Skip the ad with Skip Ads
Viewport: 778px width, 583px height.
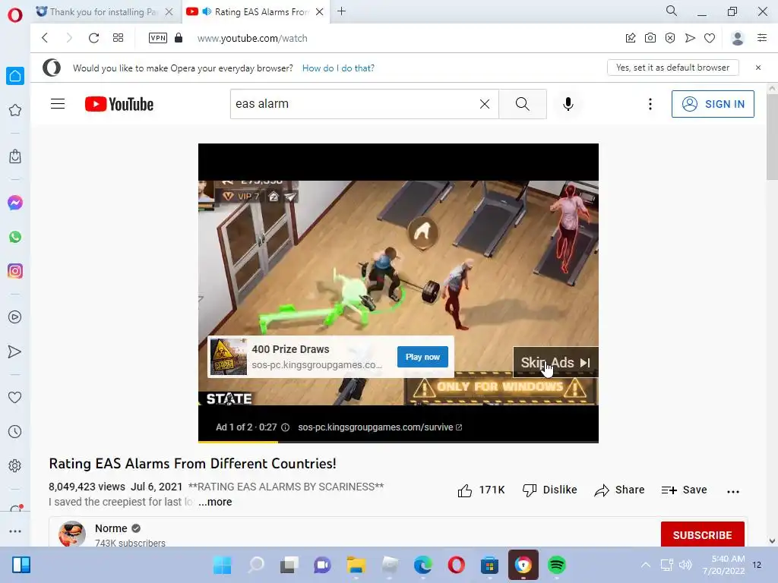pyautogui.click(x=555, y=362)
